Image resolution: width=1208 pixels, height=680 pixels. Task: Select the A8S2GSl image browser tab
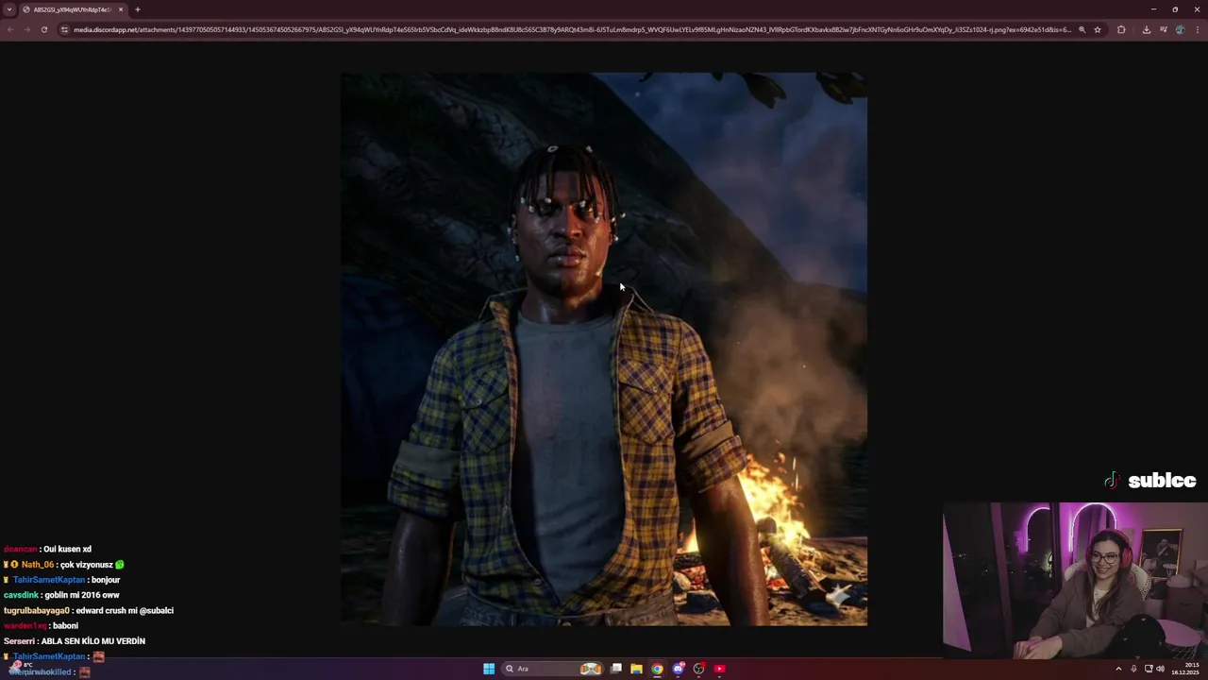tap(72, 9)
